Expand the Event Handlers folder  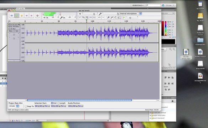(x=150, y=118)
